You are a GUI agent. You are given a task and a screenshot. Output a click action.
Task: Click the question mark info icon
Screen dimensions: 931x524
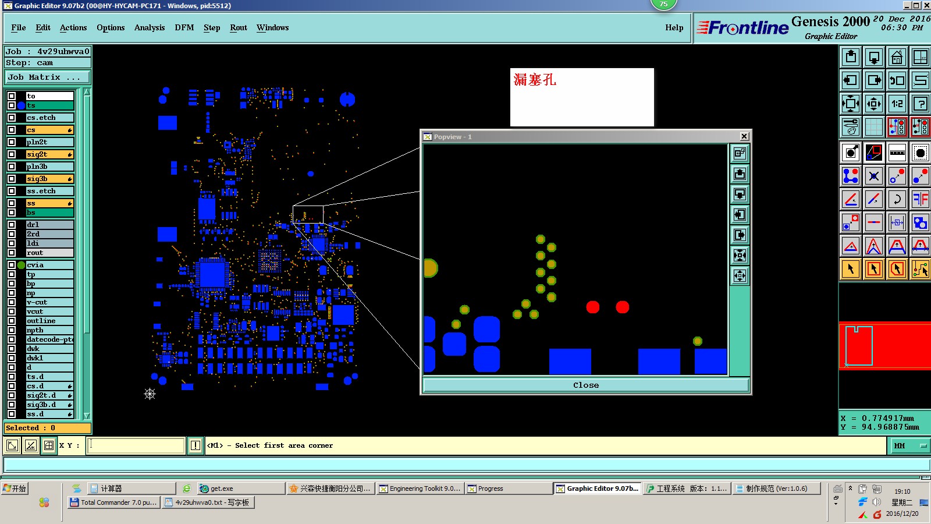tap(921, 104)
